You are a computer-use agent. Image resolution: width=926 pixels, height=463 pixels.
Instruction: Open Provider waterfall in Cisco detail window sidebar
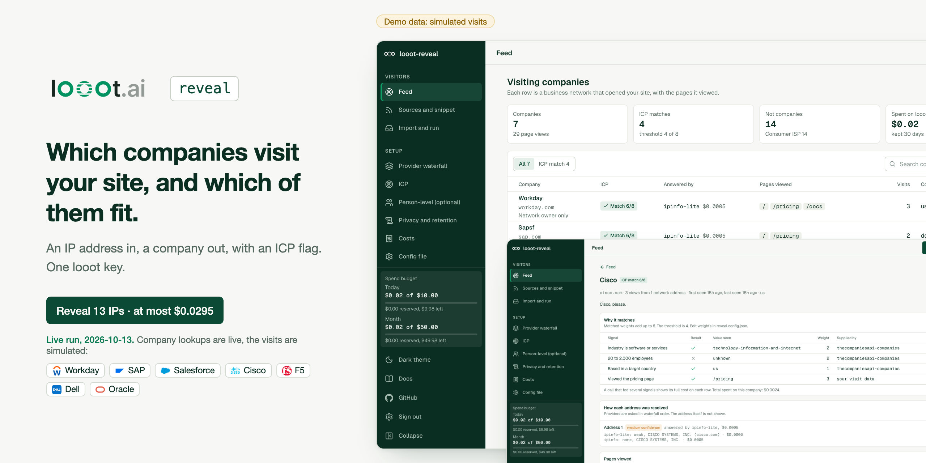tap(545, 328)
